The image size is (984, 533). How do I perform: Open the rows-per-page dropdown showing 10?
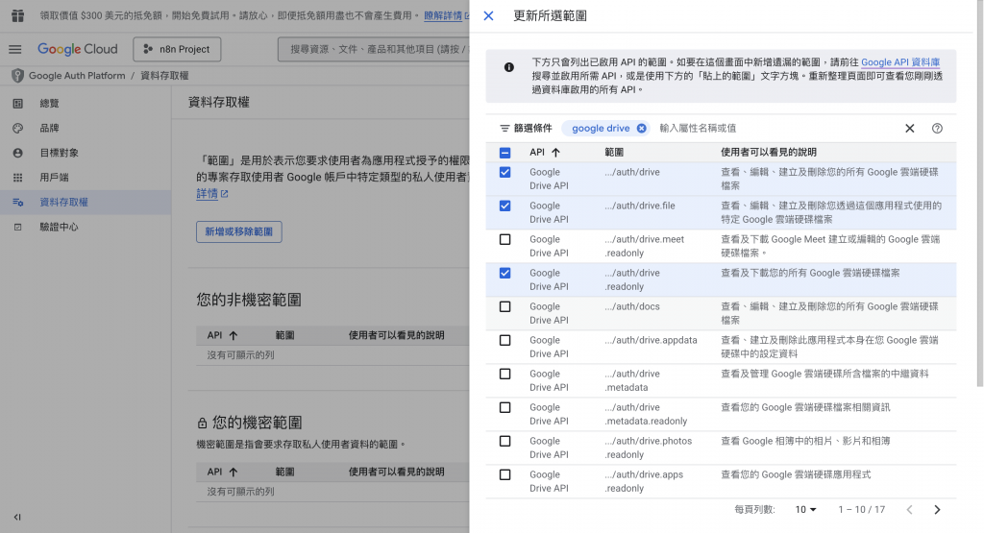point(806,510)
